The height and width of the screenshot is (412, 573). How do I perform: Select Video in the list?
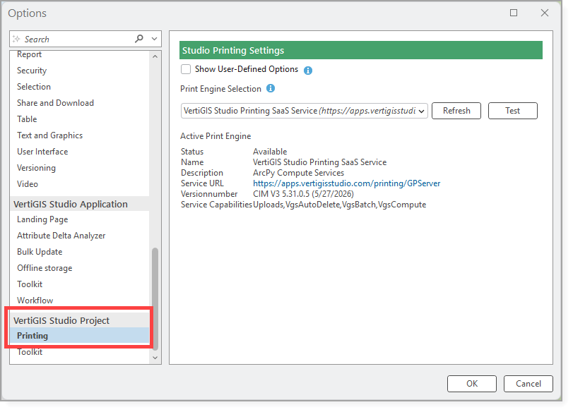28,184
